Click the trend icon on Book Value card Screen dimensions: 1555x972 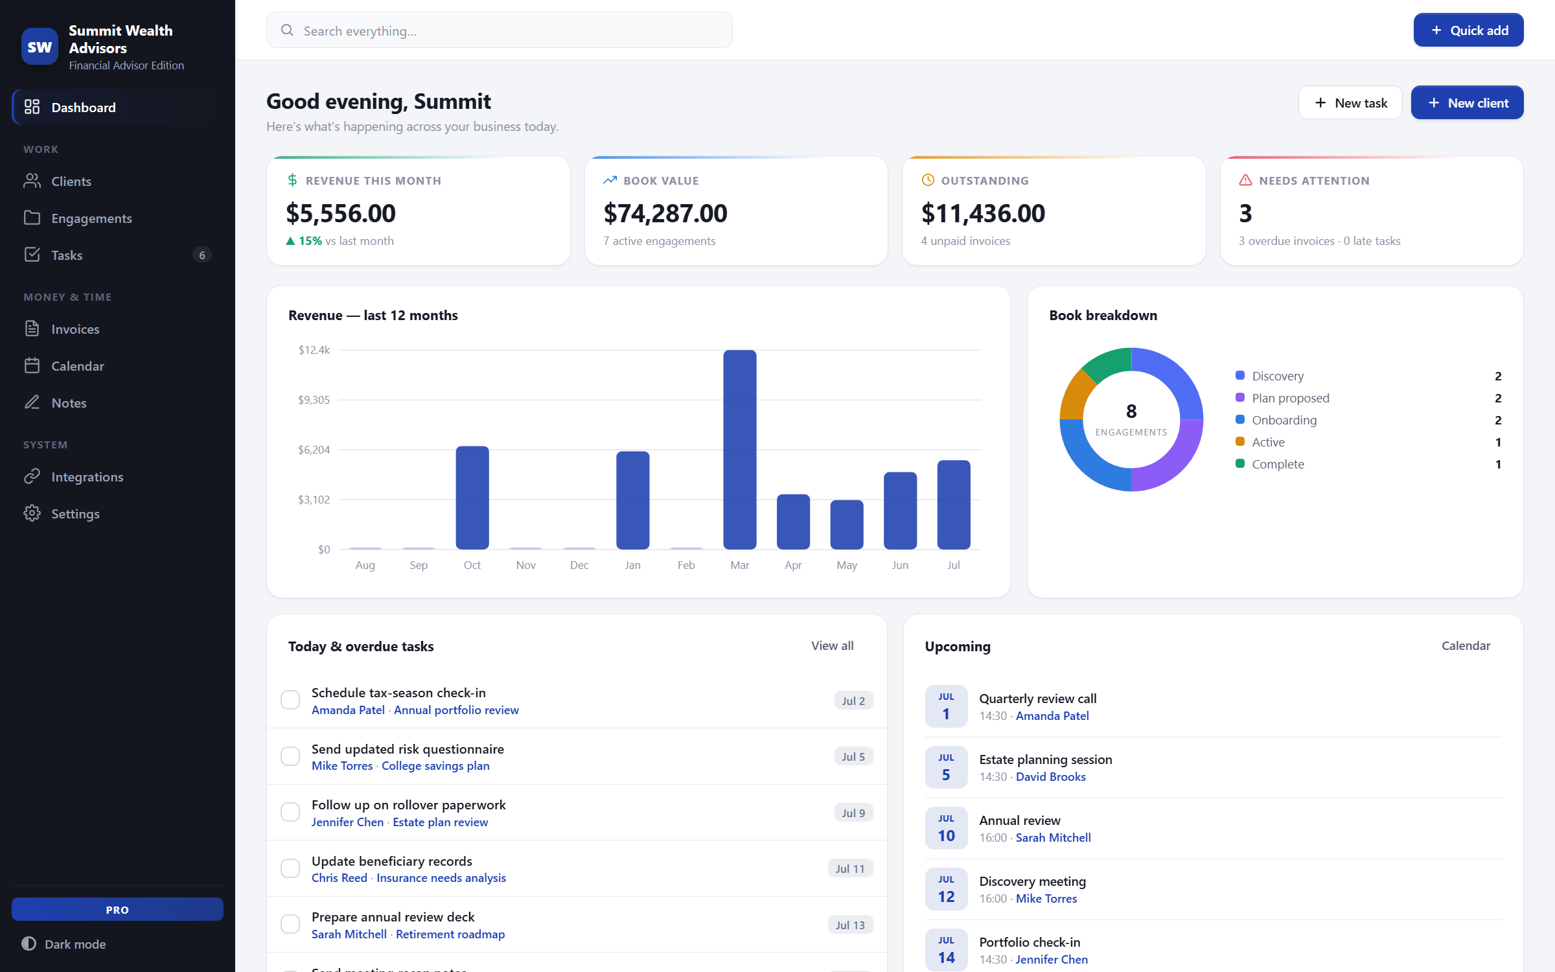[610, 180]
